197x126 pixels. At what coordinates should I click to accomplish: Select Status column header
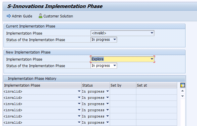[x=96, y=85]
